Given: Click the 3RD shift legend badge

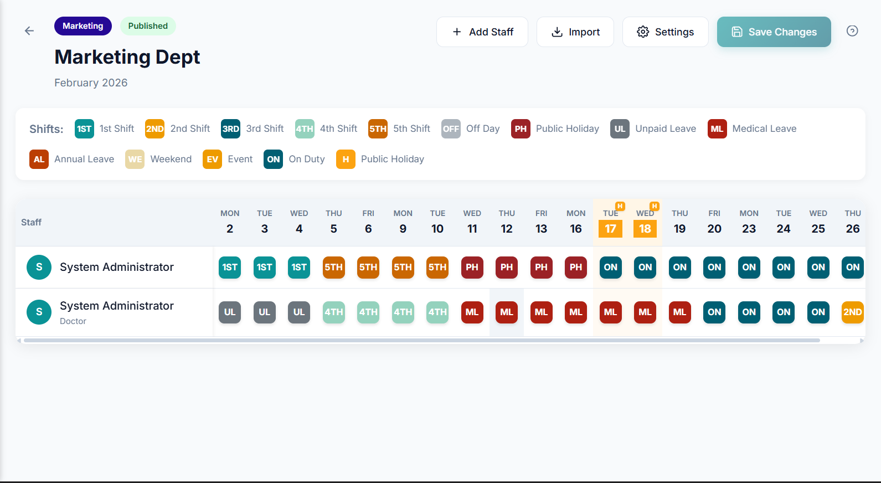Looking at the screenshot, I should [230, 129].
